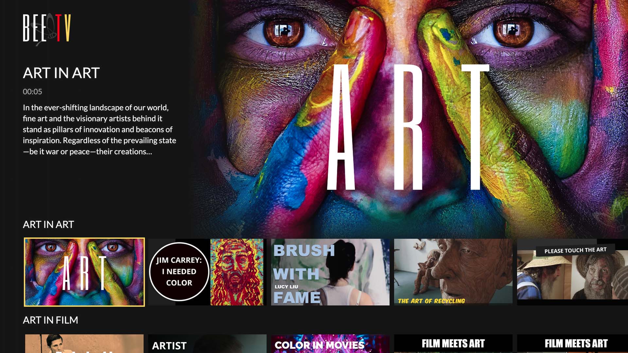Open the Color in Movies thumbnail

(x=330, y=344)
